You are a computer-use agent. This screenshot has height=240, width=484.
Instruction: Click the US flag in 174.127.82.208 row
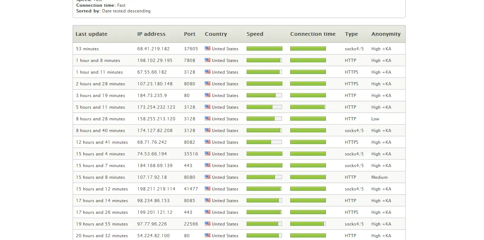(x=208, y=130)
